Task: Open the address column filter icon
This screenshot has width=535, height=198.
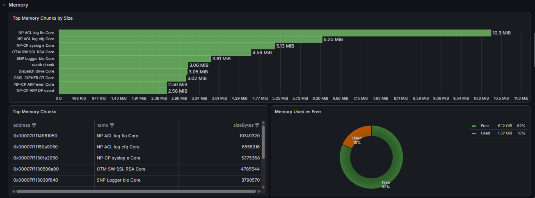Action: (34, 125)
